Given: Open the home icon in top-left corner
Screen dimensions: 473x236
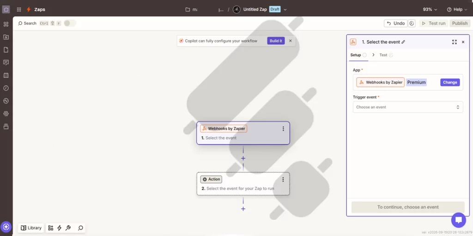Looking at the screenshot, I should coord(6,9).
